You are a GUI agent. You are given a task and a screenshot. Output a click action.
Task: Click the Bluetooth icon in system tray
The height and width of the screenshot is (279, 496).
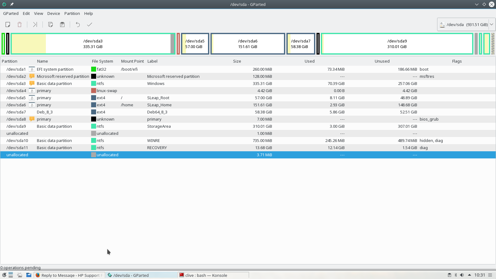[x=456, y=275]
